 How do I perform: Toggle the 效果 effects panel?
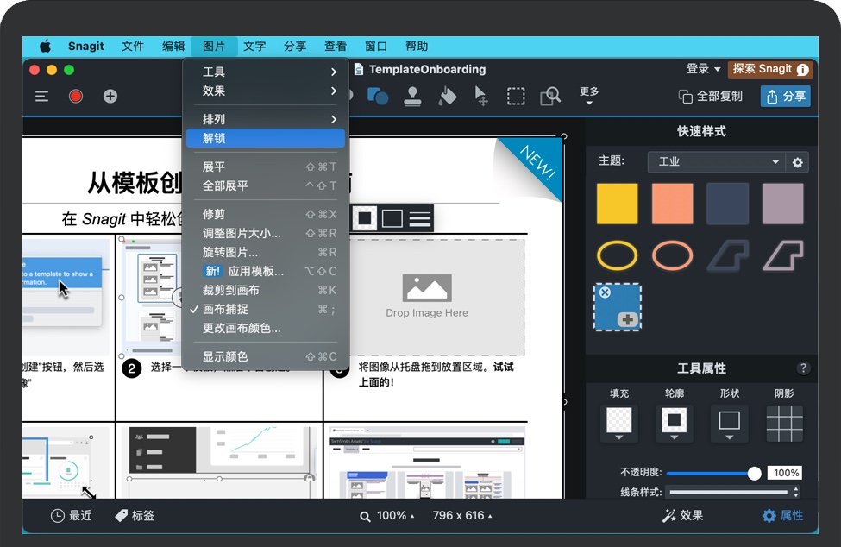point(682,516)
